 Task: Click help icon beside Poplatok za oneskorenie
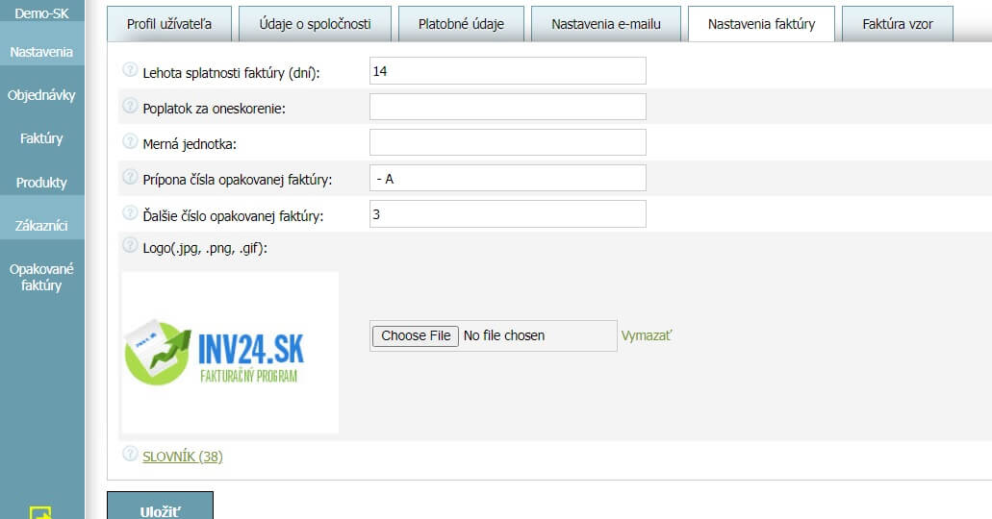[x=130, y=105]
